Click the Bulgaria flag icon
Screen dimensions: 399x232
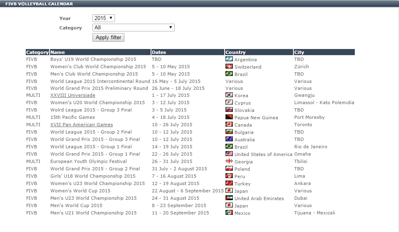click(x=229, y=132)
